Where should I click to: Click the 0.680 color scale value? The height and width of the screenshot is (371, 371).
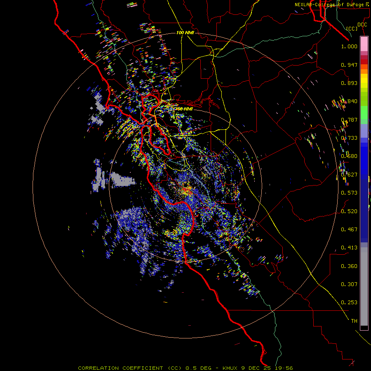pos(349,156)
